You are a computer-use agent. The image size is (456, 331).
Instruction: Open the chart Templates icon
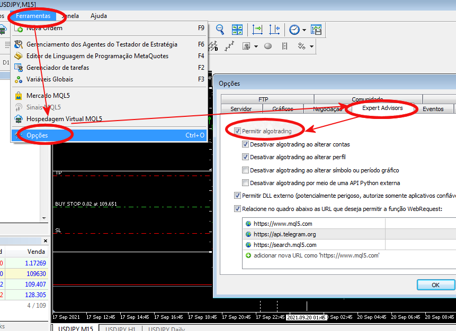click(316, 30)
